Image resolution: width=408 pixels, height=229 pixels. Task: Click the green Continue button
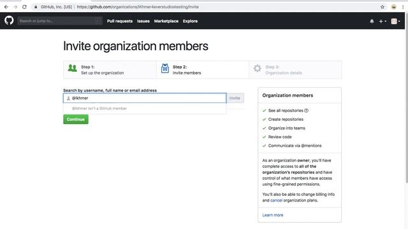[x=76, y=120]
